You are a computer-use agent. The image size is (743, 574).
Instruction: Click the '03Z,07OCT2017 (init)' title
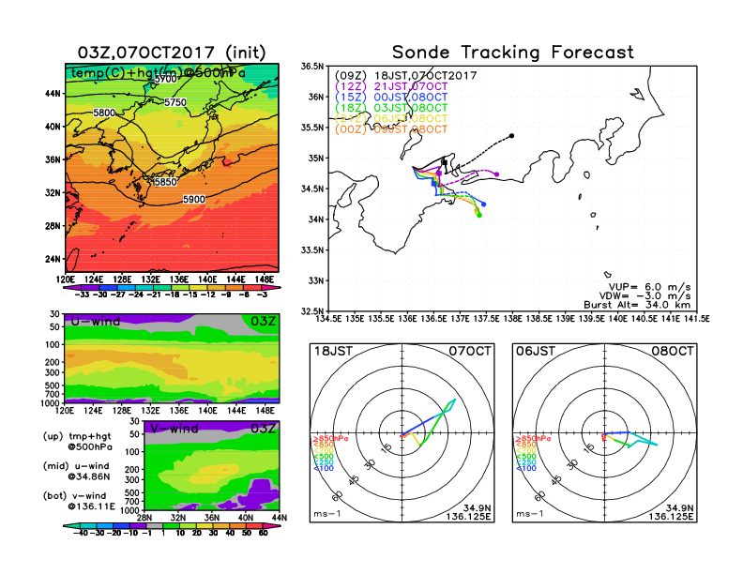(172, 53)
